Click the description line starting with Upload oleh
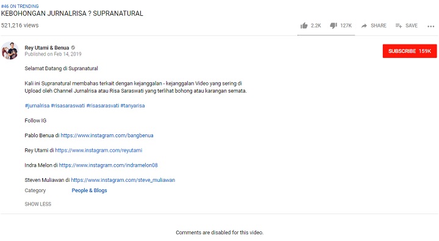439x241 pixels. (x=135, y=91)
